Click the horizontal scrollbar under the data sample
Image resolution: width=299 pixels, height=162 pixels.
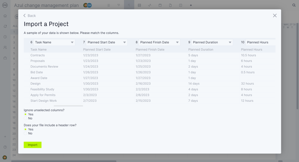point(68,106)
